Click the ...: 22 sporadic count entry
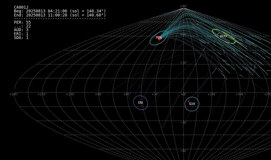 22,26
